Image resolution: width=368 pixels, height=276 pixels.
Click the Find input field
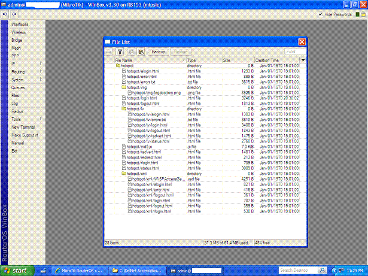[x=295, y=51]
